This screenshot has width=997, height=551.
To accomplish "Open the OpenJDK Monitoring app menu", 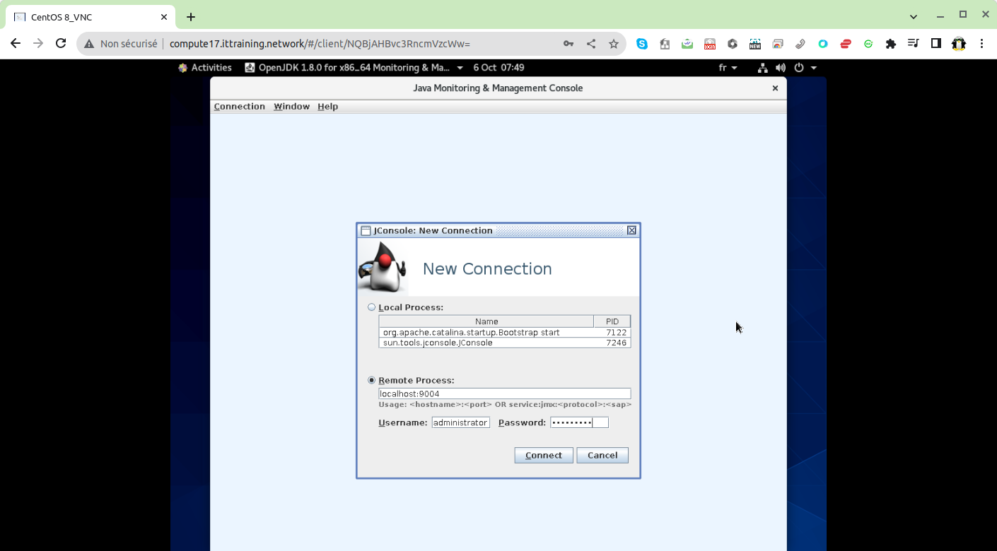I will tap(354, 68).
